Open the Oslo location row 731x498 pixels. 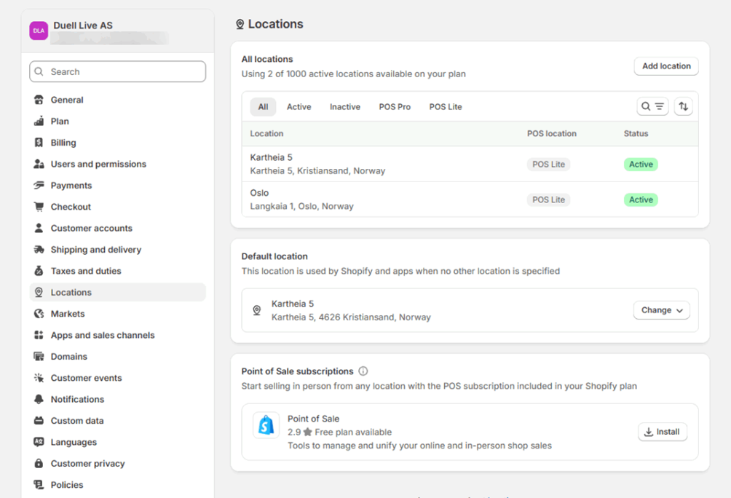pos(301,199)
